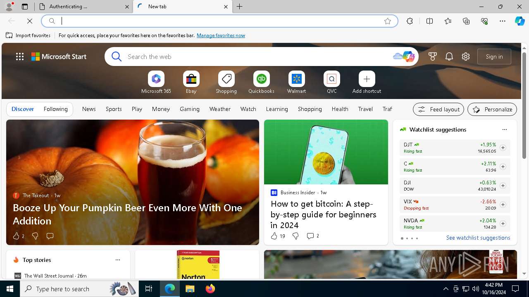Open a new tab with plus button
This screenshot has width=529, height=297.
coord(240,7)
